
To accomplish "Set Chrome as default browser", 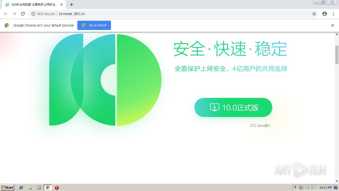I will pos(94,25).
